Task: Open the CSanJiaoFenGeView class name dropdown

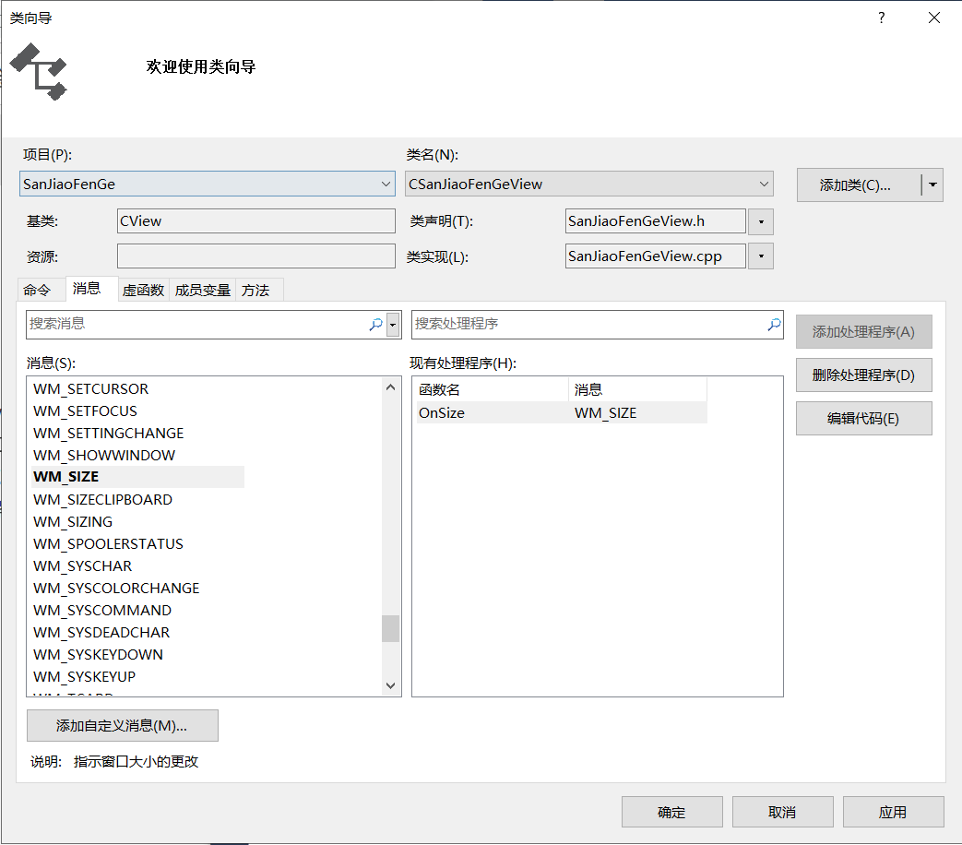Action: 764,184
